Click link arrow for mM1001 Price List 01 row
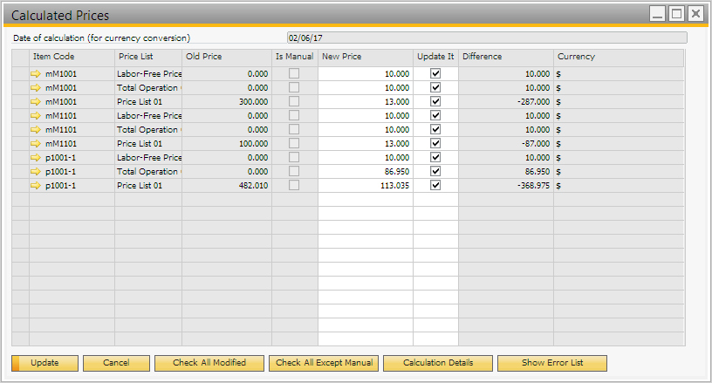 pyautogui.click(x=36, y=102)
